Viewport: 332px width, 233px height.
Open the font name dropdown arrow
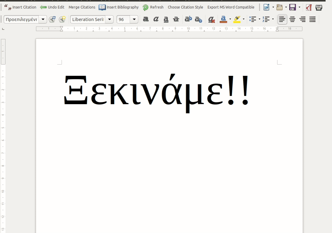[110, 19]
